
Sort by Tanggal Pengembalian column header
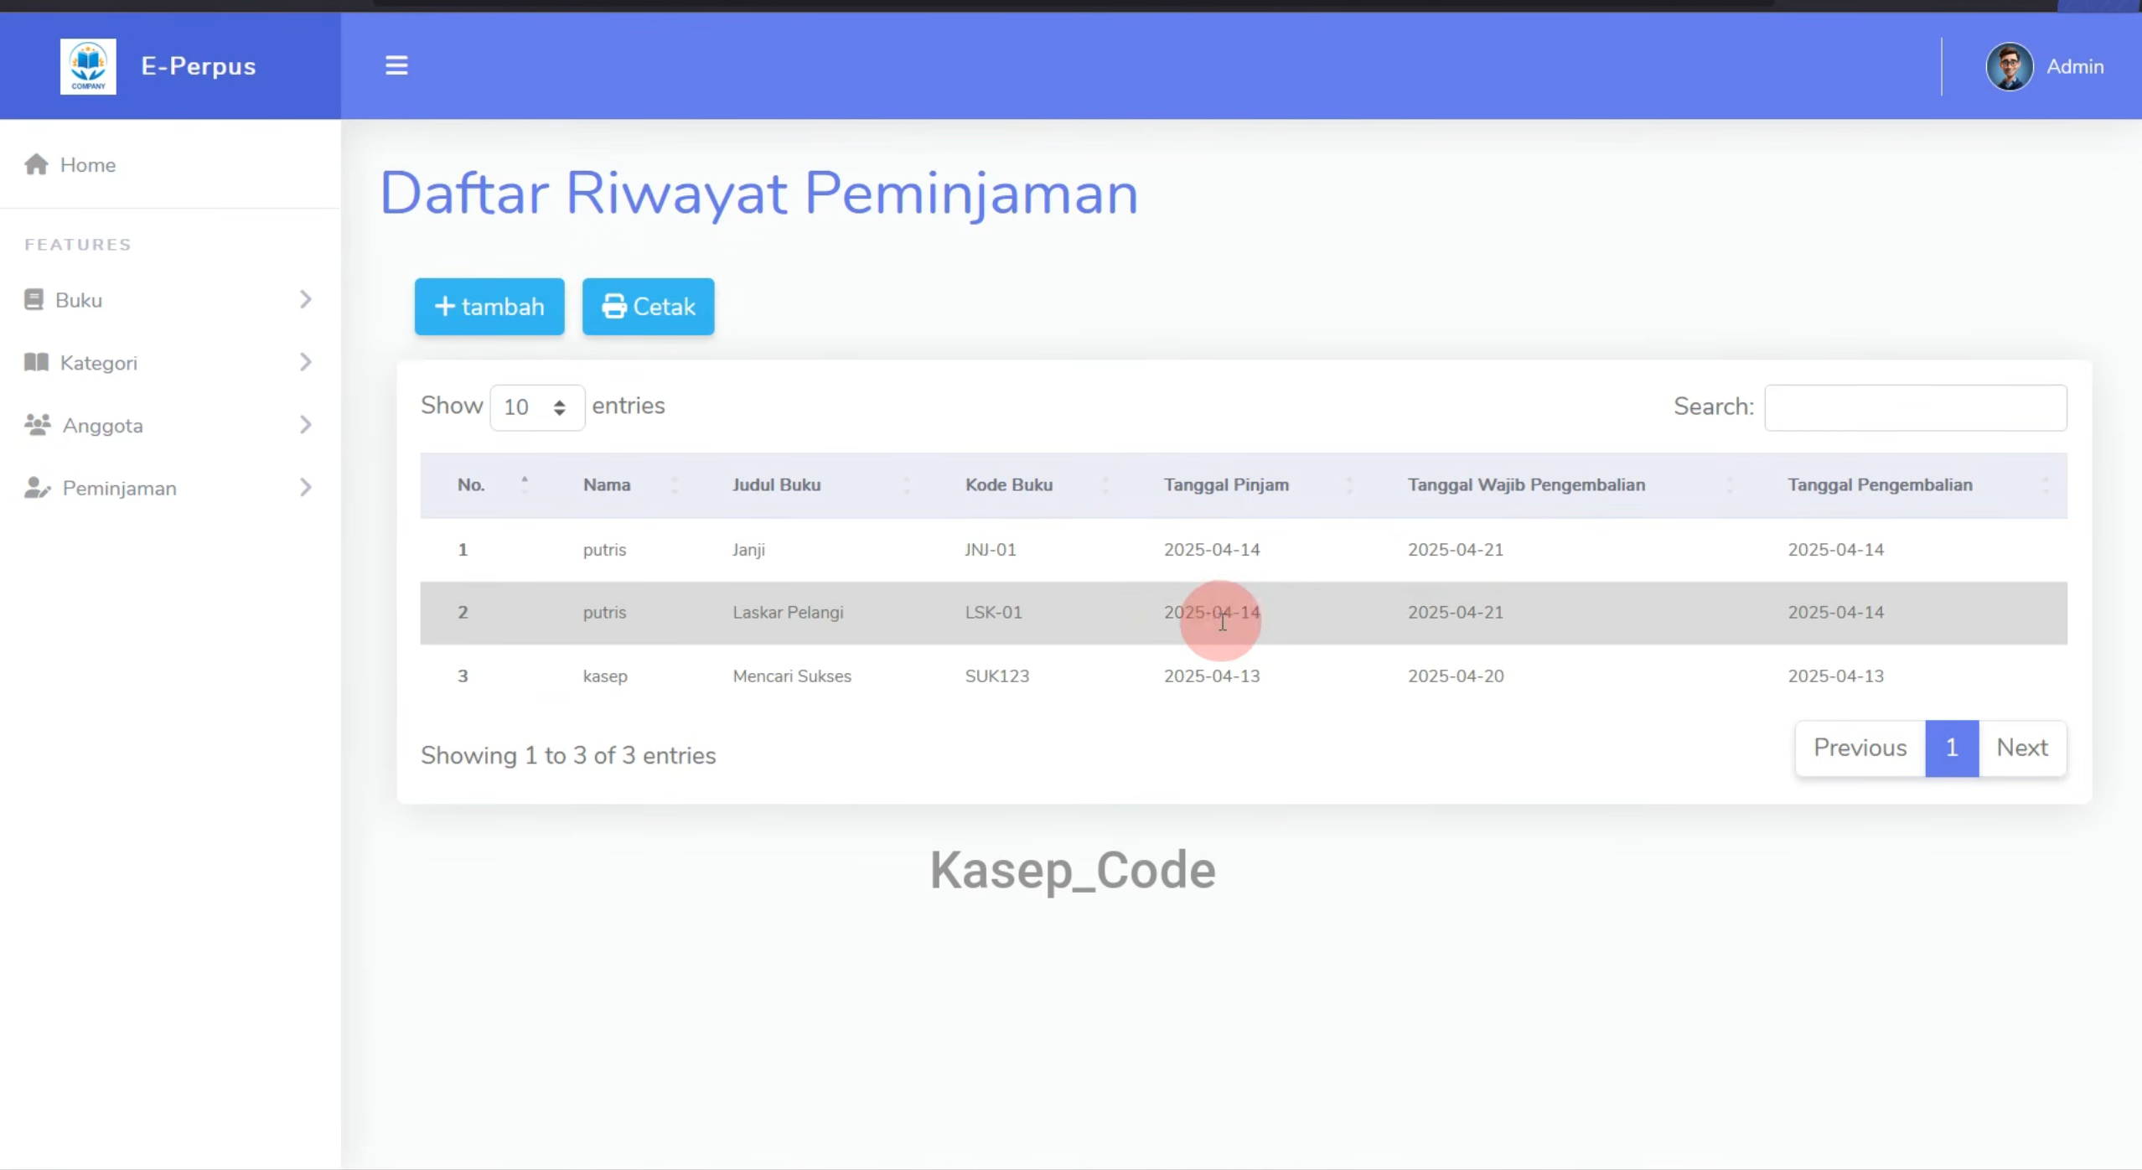click(x=1909, y=485)
